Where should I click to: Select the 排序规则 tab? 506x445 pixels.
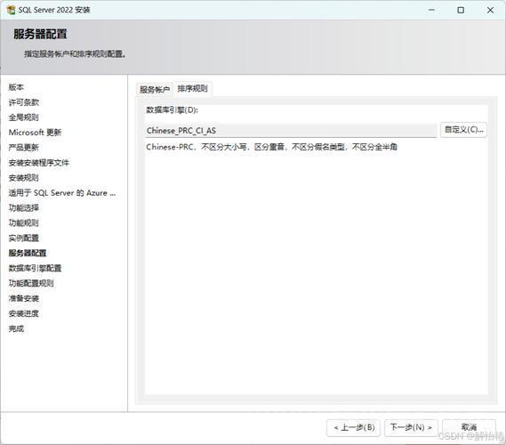point(193,88)
